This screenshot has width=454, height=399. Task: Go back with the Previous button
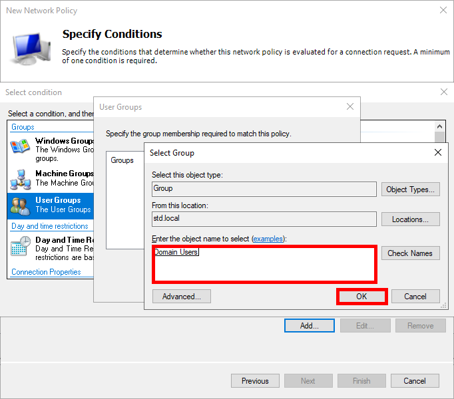pos(255,381)
